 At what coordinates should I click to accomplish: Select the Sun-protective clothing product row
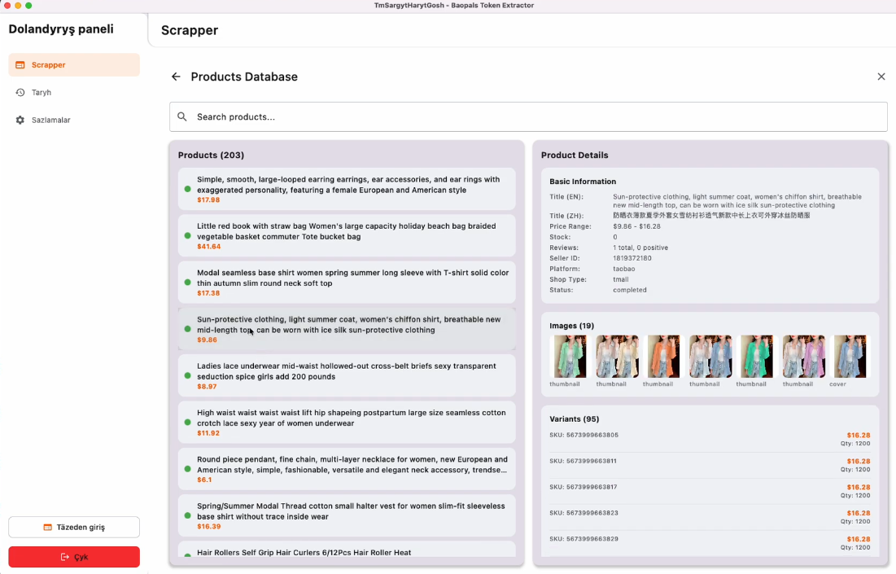(347, 329)
